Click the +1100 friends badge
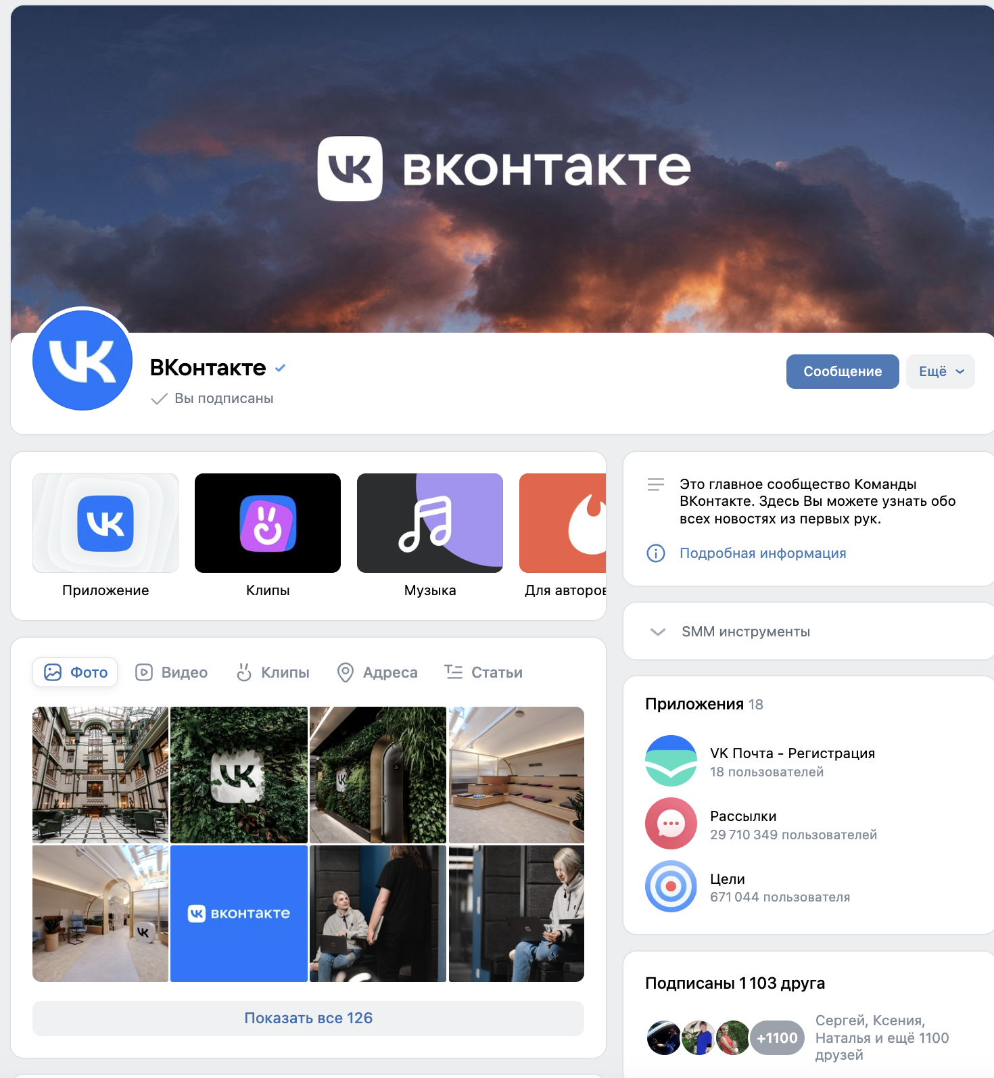Image resolution: width=994 pixels, height=1078 pixels. 777,1038
